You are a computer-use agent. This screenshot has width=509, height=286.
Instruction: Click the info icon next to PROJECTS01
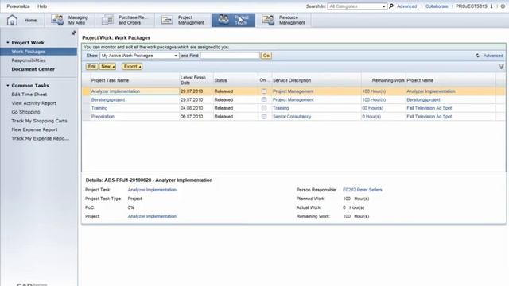[492, 6]
